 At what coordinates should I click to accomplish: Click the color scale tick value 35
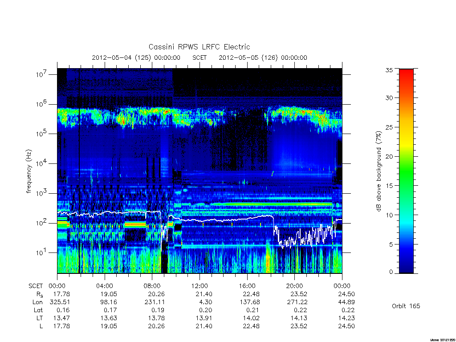(x=389, y=70)
